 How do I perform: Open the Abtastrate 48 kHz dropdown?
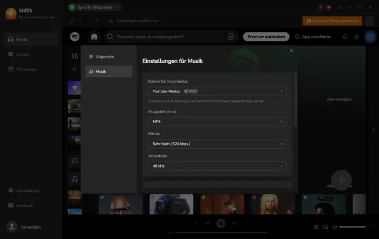coord(217,166)
